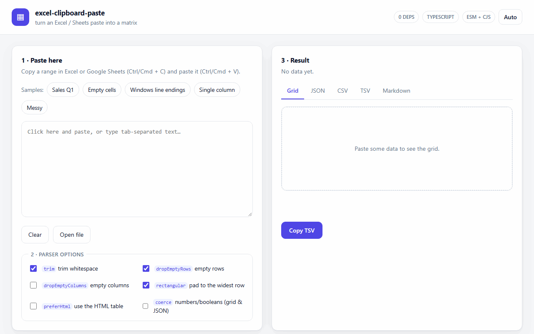This screenshot has height=334, width=534.
Task: Clear the paste area
Action: tap(35, 235)
